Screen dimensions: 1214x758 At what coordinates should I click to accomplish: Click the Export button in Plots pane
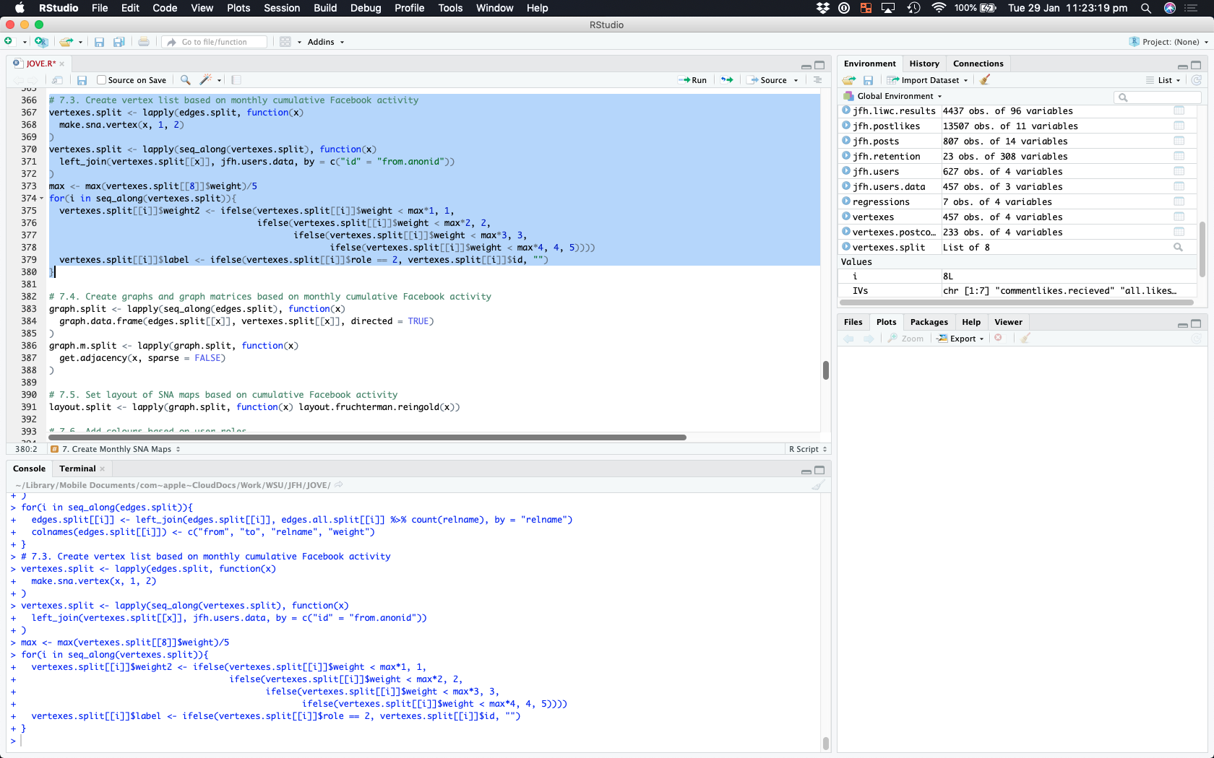[x=962, y=339]
